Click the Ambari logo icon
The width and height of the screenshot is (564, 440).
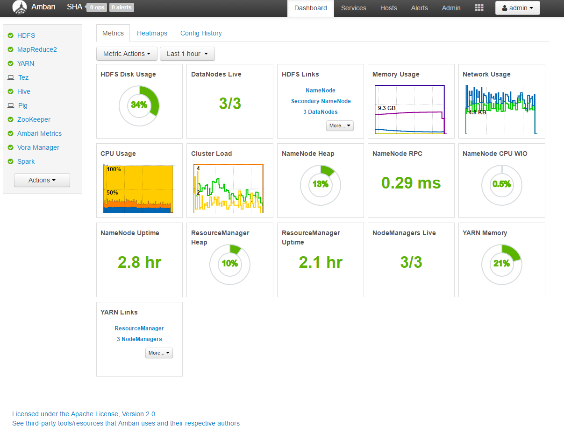19,7
